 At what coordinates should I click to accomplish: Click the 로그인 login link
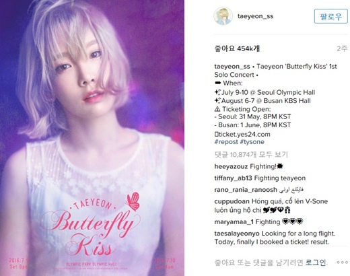click(315, 263)
